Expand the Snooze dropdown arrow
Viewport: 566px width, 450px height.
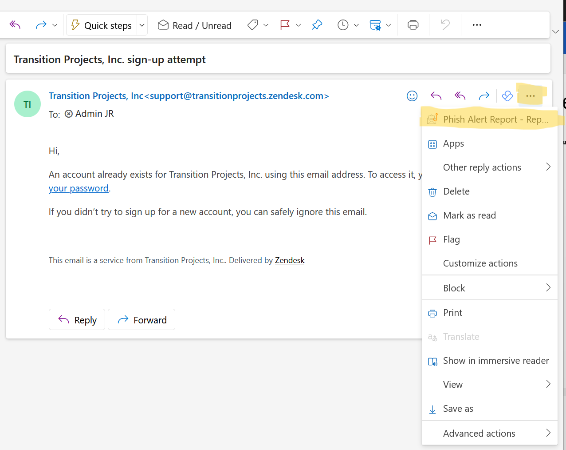(x=356, y=25)
